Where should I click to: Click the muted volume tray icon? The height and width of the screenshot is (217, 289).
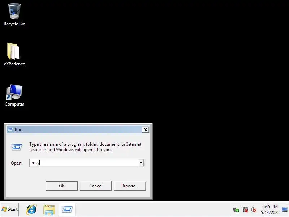[x=254, y=209]
